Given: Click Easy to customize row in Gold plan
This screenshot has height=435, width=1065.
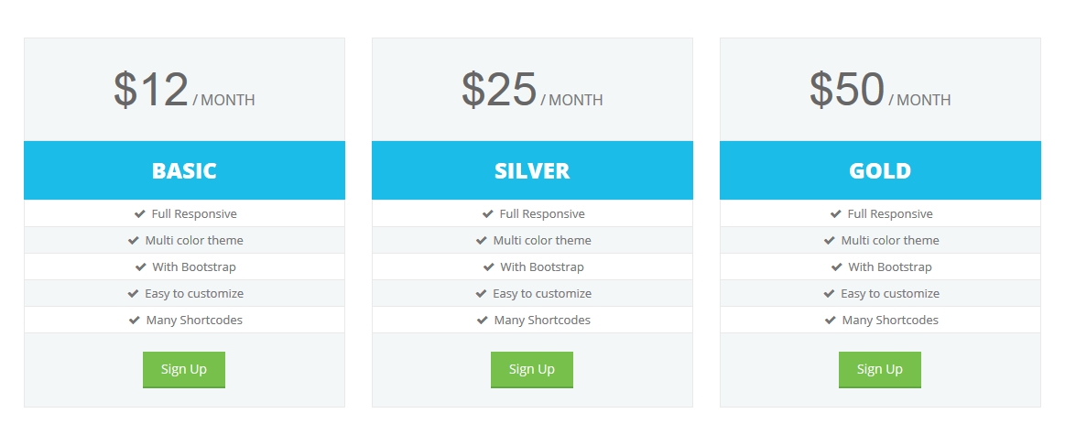Looking at the screenshot, I should pyautogui.click(x=880, y=293).
